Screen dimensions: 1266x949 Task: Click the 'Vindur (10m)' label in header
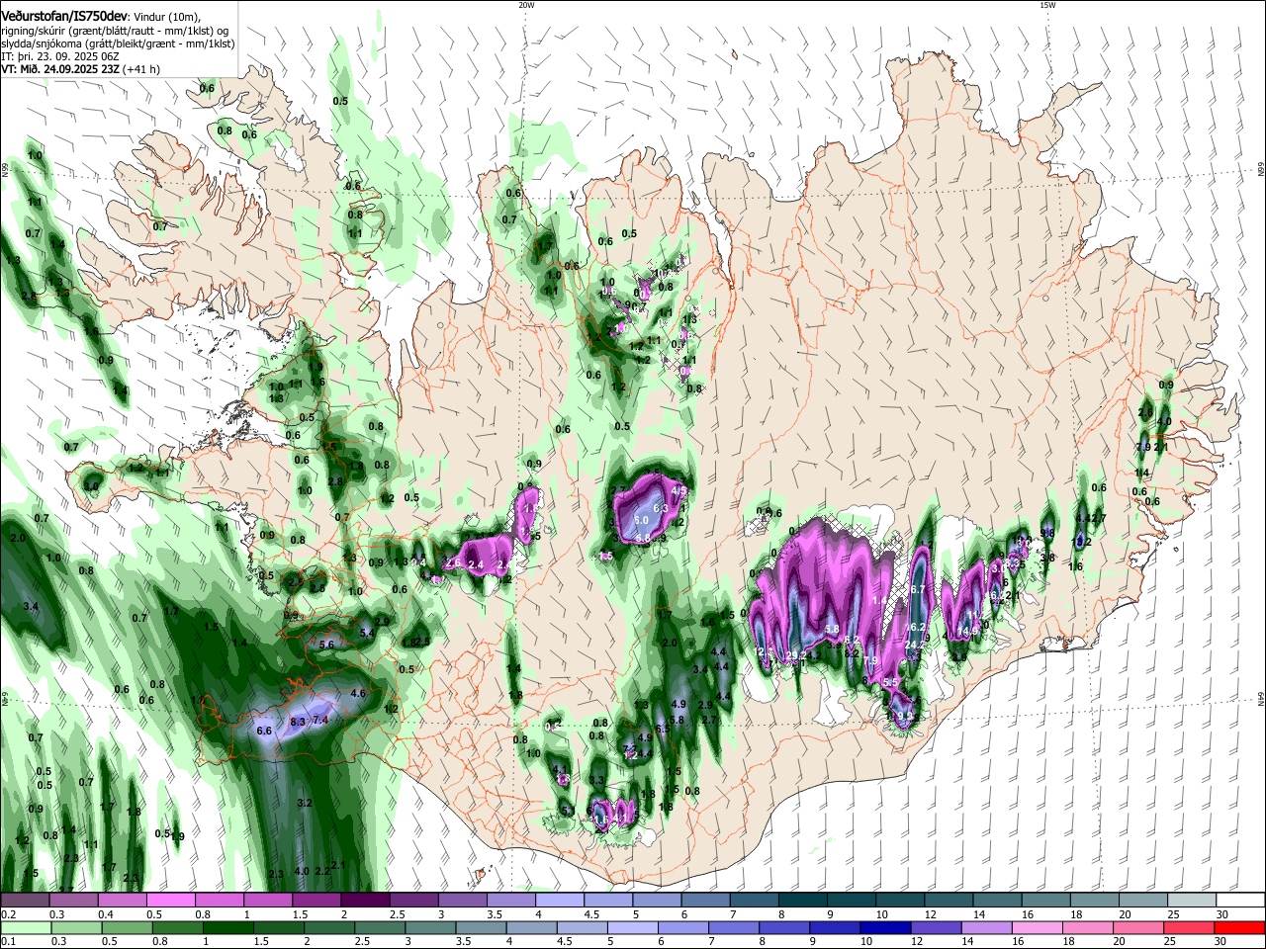click(167, 17)
